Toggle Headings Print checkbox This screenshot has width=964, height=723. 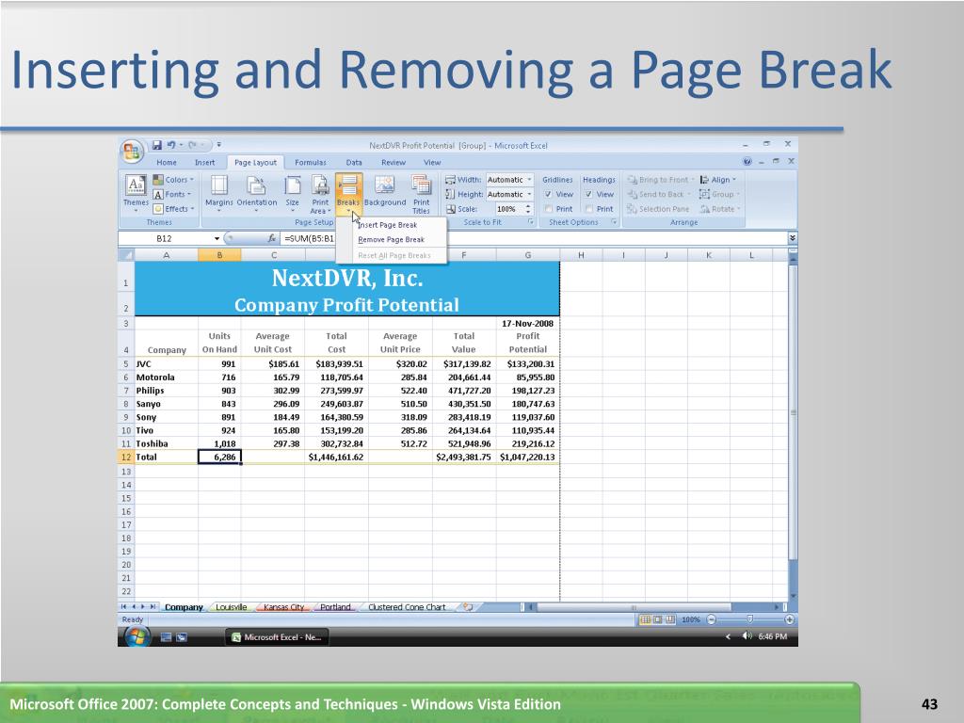pos(589,209)
